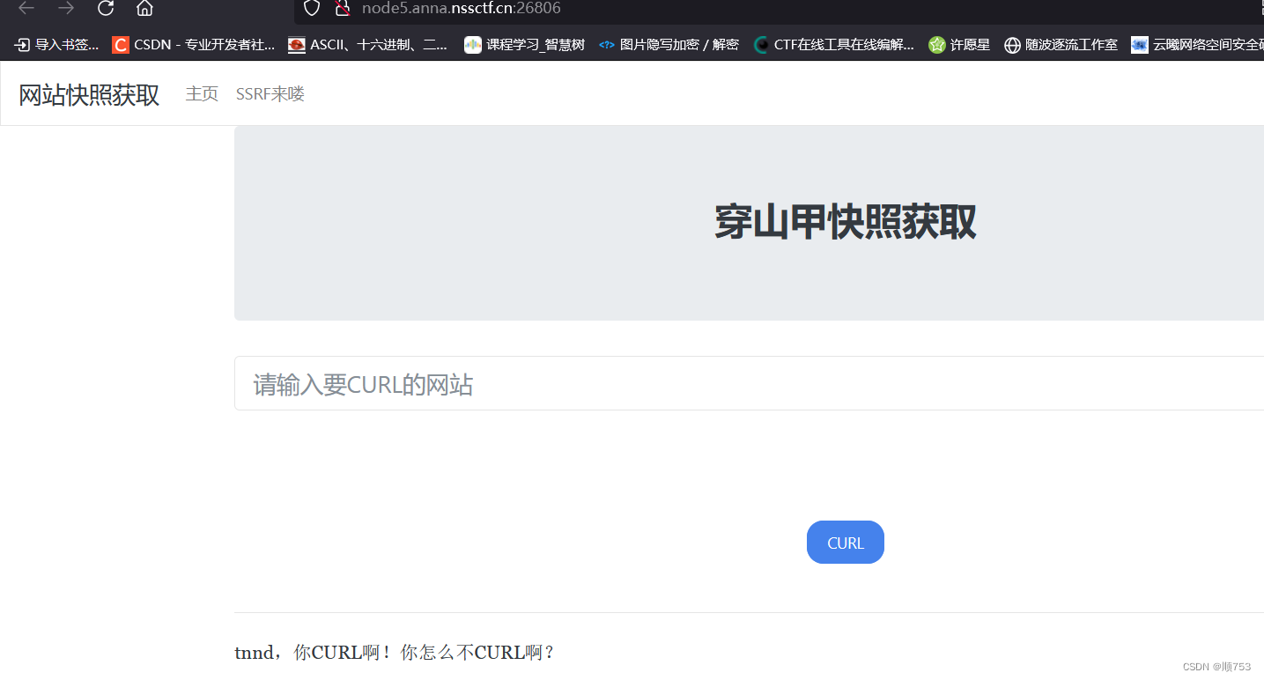Open the 课程学习_智慧树 bookmark
The height and width of the screenshot is (680, 1264).
(525, 45)
